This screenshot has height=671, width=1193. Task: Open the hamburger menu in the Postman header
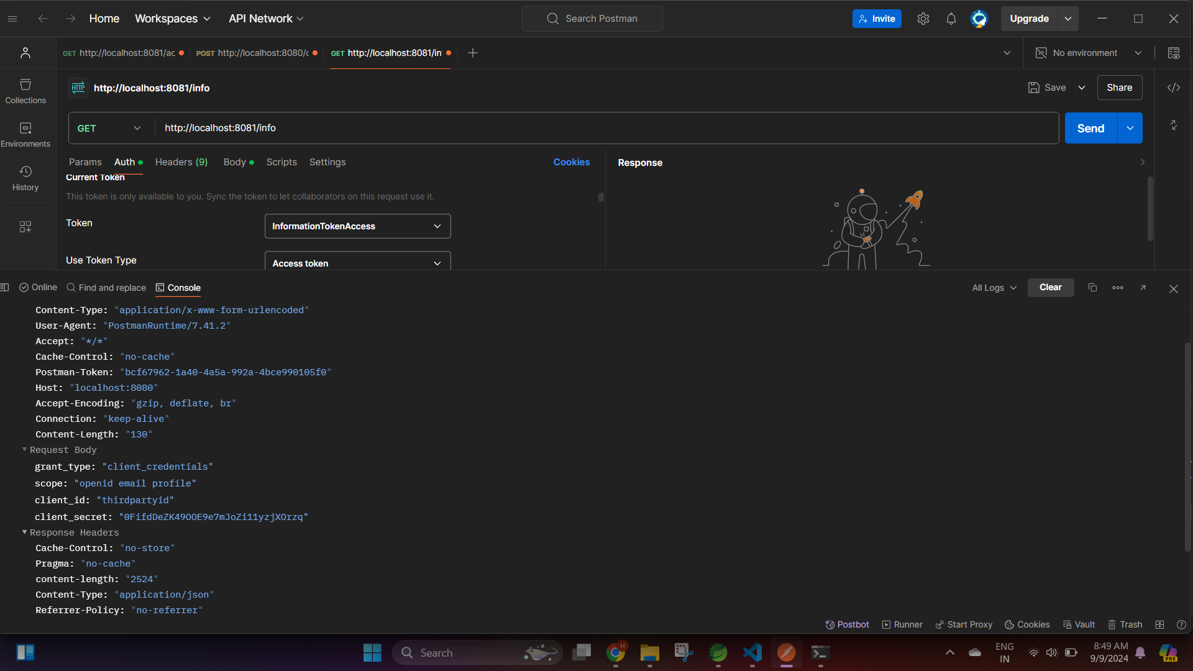click(12, 19)
